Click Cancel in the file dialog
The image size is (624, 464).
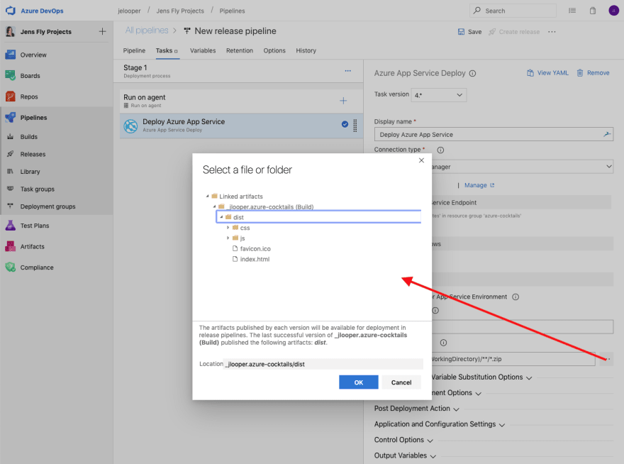(x=401, y=382)
